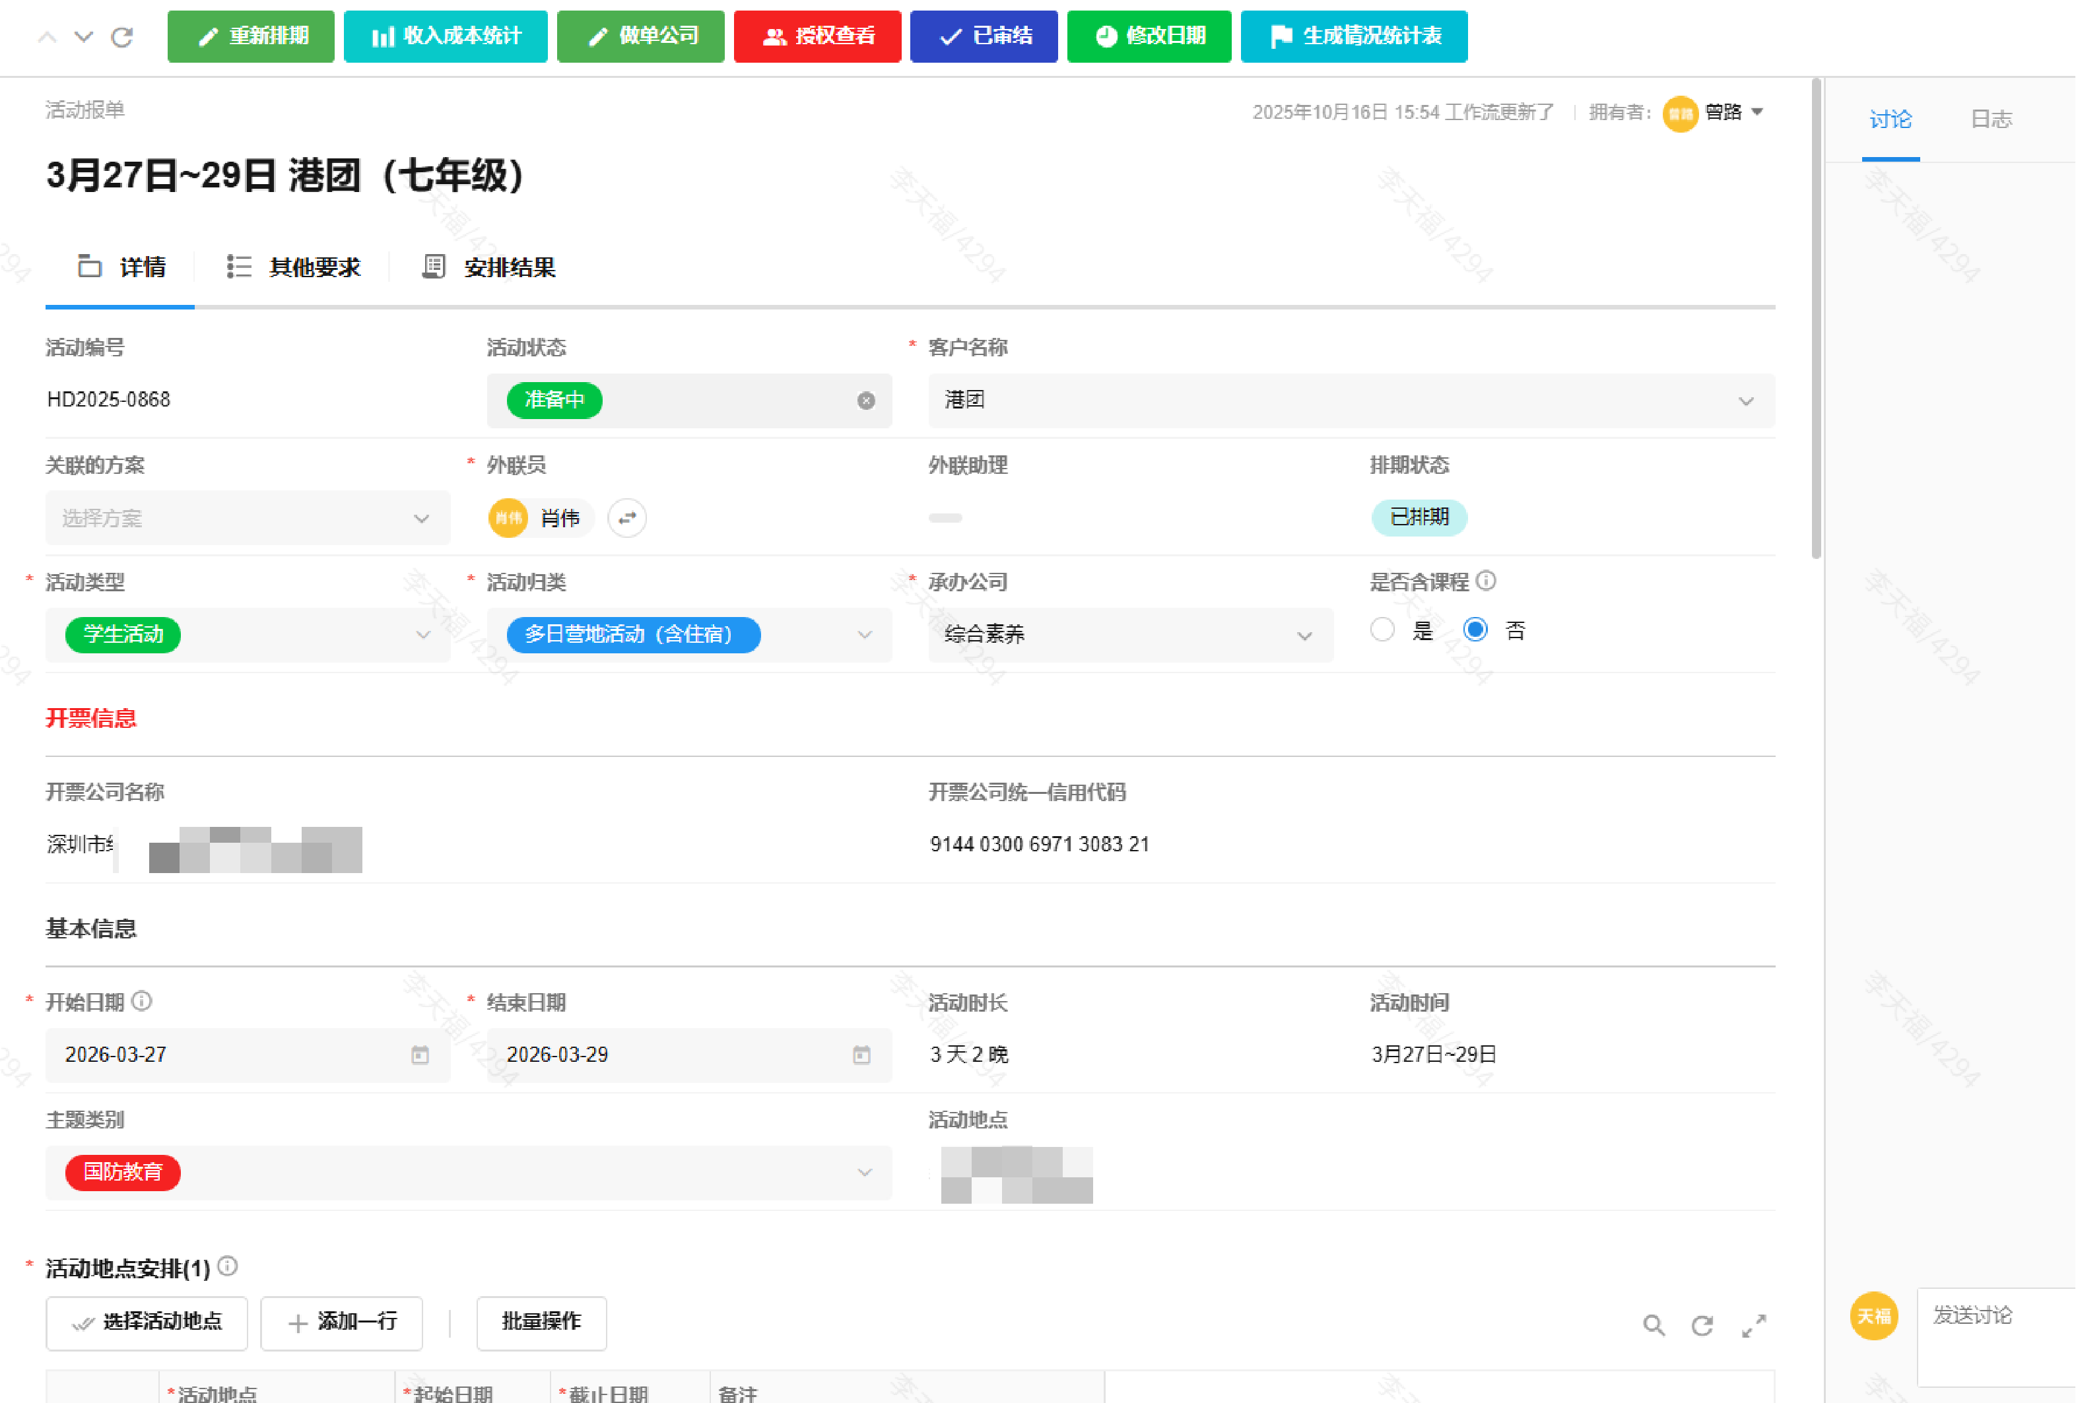Image resolution: width=2076 pixels, height=1403 pixels.
Task: Switch to the 日志 tab
Action: pyautogui.click(x=1990, y=119)
